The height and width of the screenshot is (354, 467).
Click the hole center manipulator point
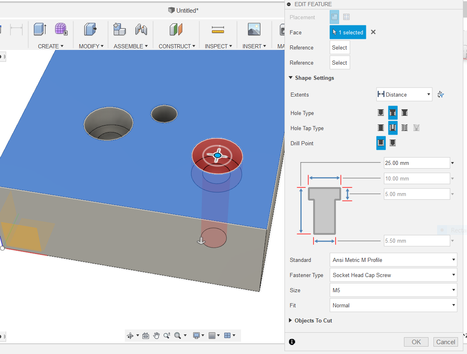(217, 156)
